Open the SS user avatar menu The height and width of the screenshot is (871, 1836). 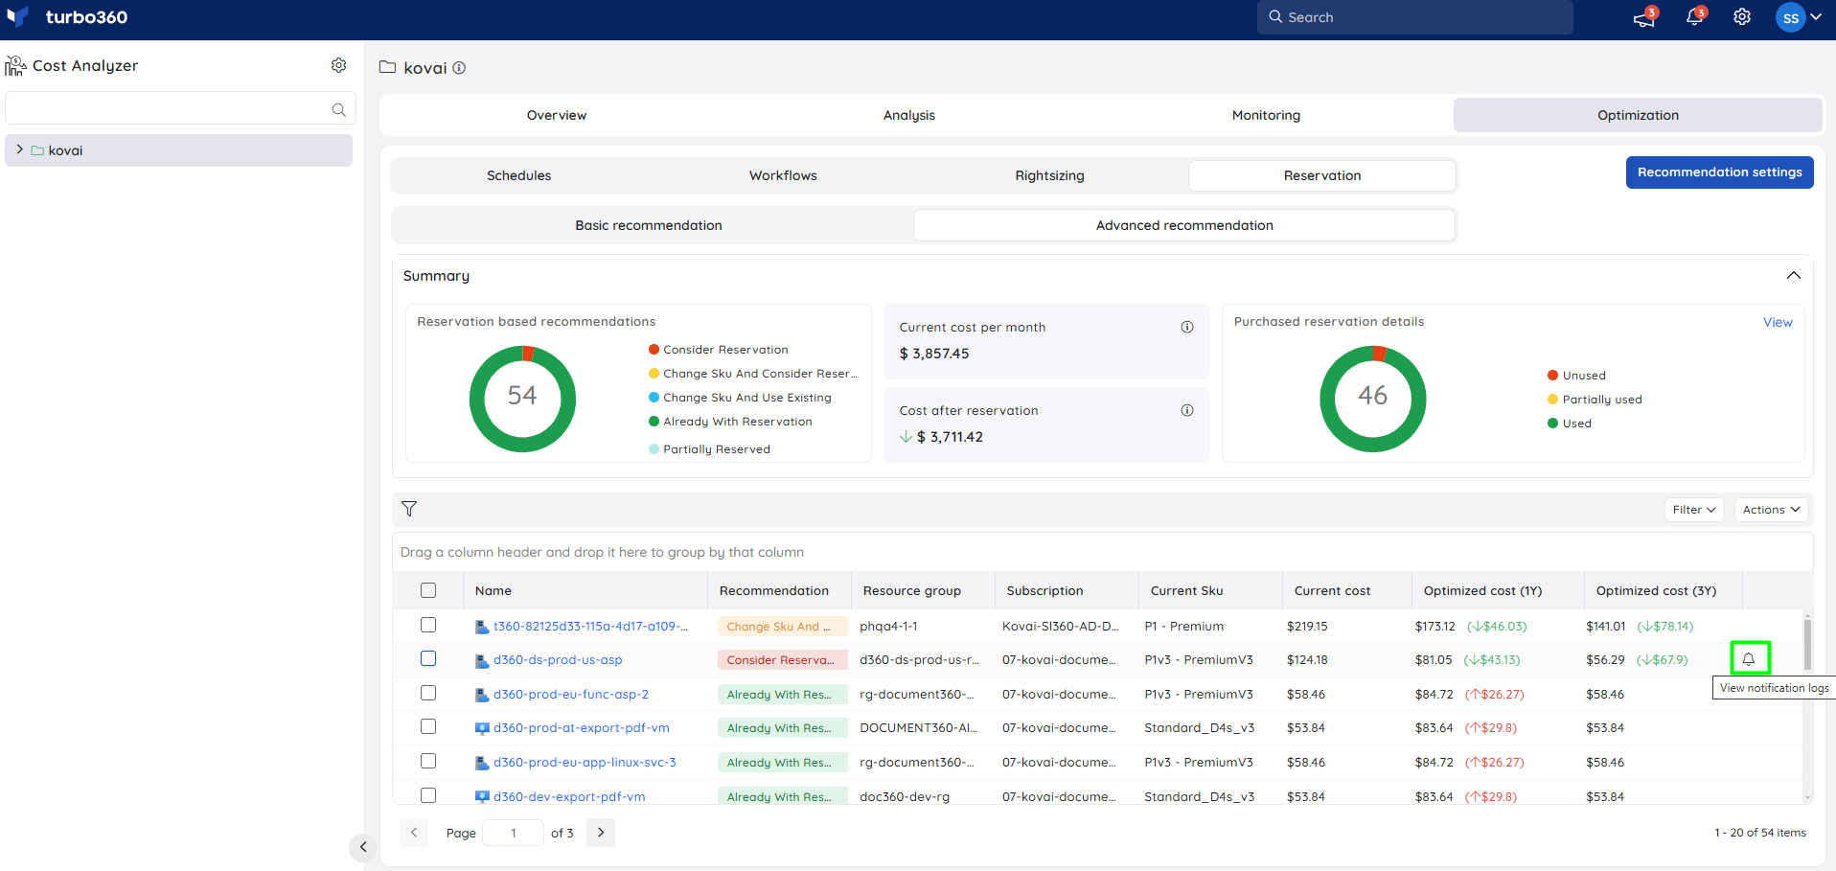tap(1790, 17)
